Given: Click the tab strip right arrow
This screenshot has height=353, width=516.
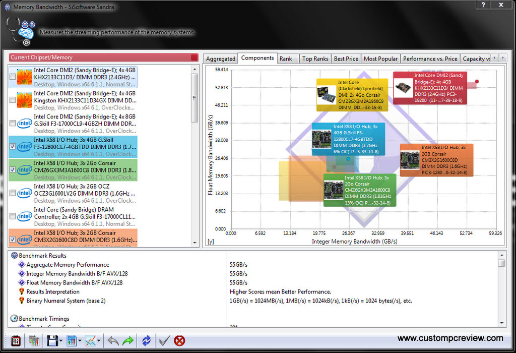Looking at the screenshot, I should click(x=502, y=58).
